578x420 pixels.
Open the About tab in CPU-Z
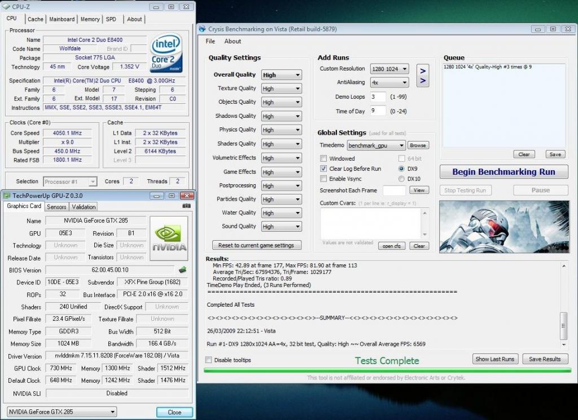click(134, 19)
